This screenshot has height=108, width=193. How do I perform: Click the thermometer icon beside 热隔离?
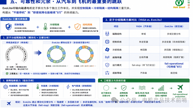(38, 87)
